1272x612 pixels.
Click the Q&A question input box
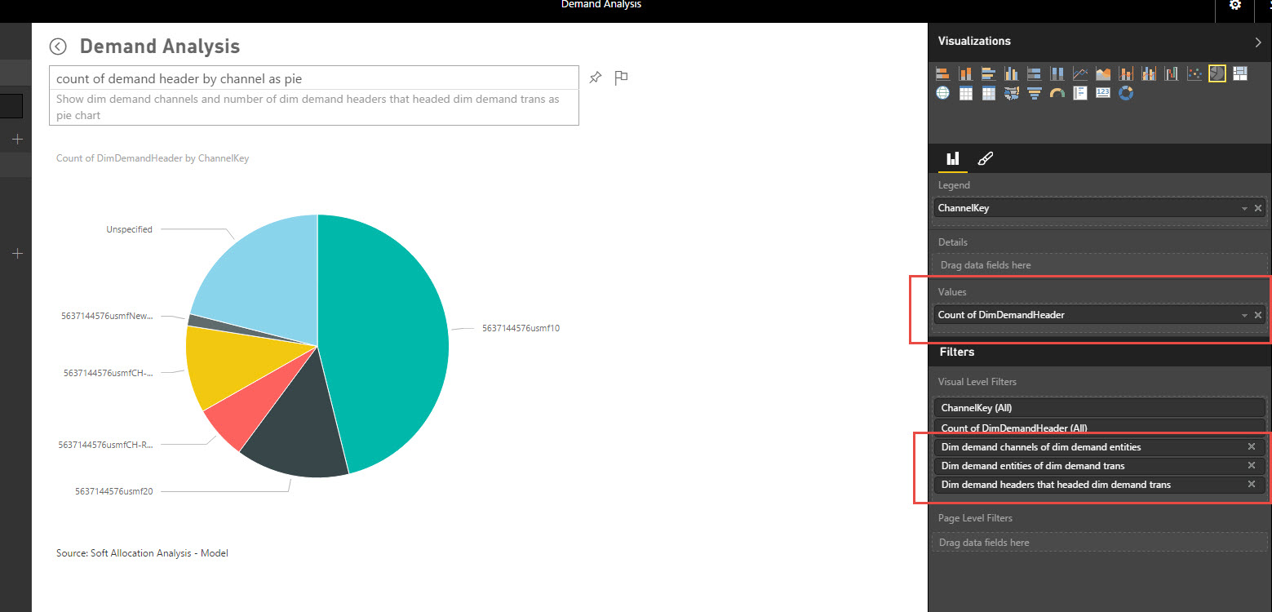[x=314, y=78]
